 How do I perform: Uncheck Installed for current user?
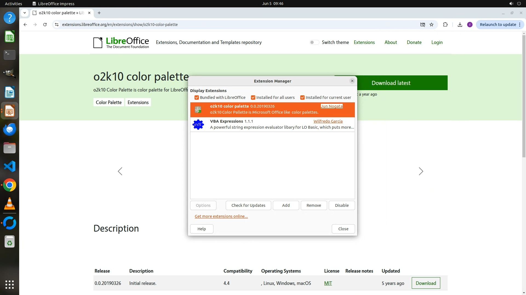coord(302,98)
